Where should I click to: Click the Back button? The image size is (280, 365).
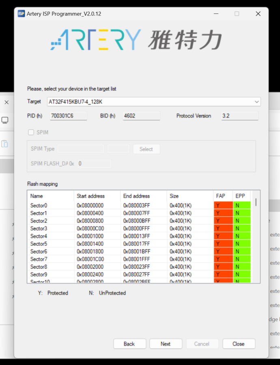click(130, 344)
